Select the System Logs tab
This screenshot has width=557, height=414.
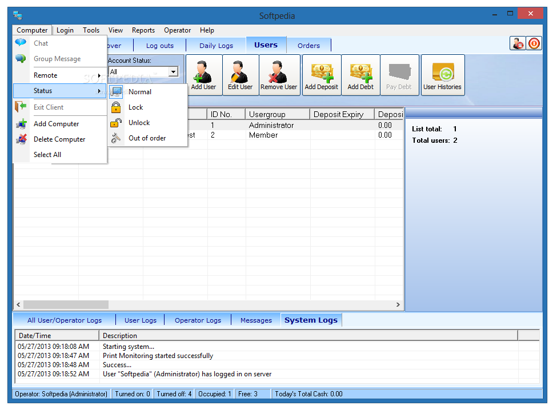tap(311, 320)
